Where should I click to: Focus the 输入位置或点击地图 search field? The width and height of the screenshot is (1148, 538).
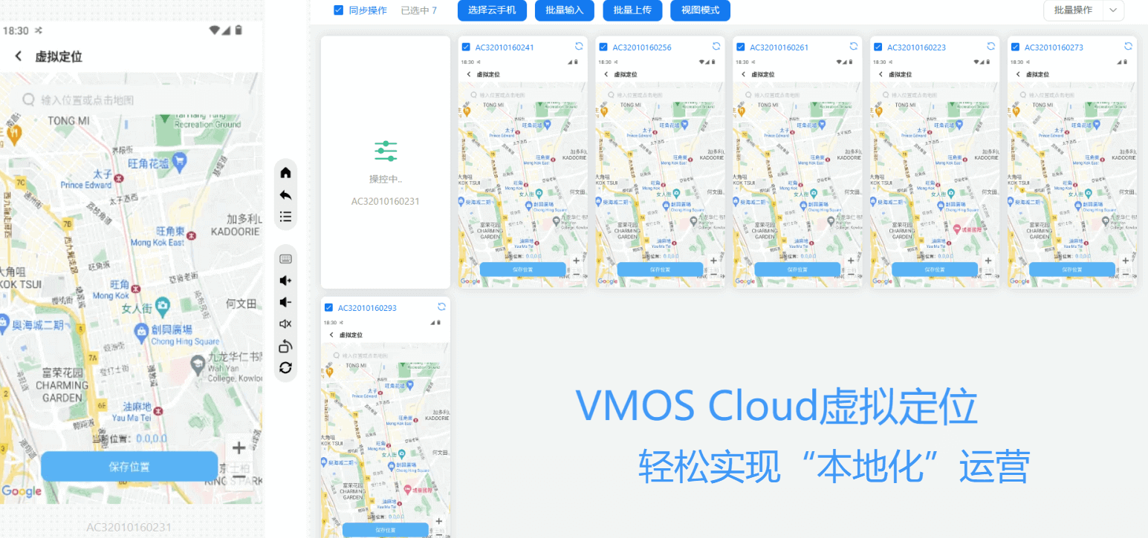coord(132,100)
